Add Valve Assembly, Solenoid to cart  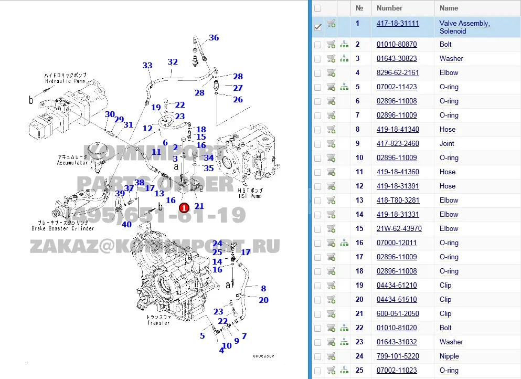331,24
